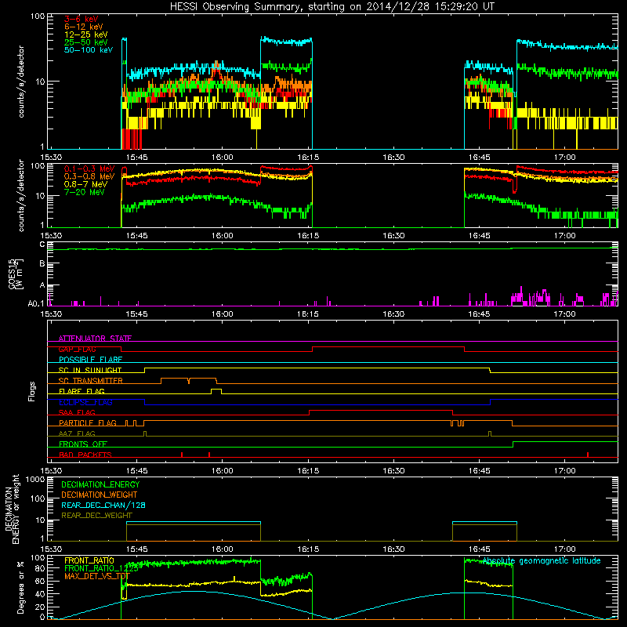Click the 1000 tick label in decimation panel
Image resolution: width=627 pixels, height=627 pixels.
pyautogui.click(x=34, y=480)
